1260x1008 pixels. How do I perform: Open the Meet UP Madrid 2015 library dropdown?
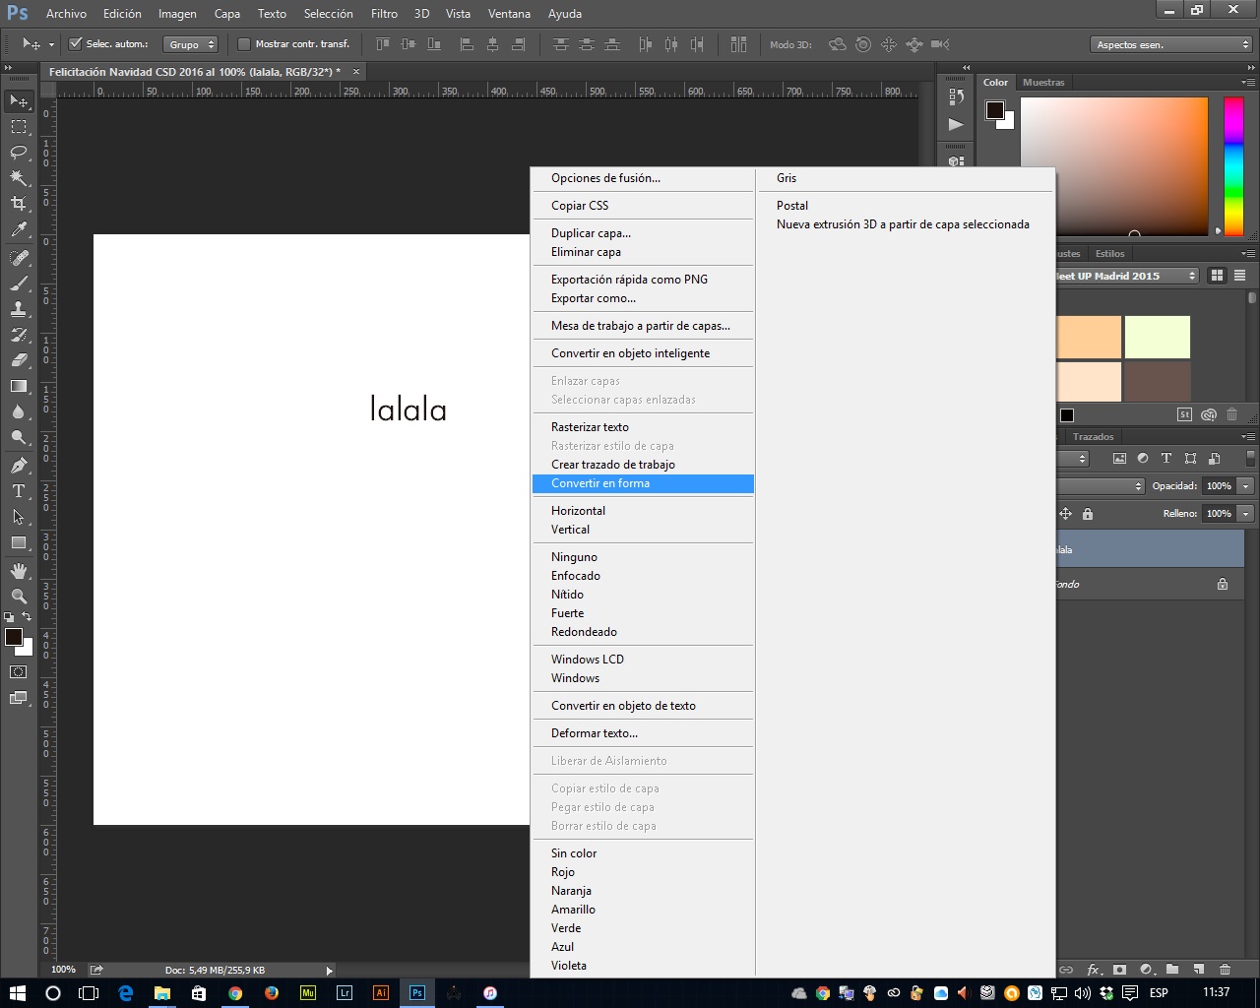pyautogui.click(x=1127, y=276)
